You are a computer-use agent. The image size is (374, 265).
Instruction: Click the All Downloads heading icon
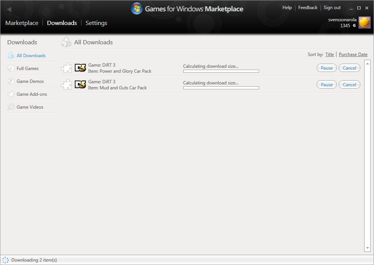click(x=66, y=42)
